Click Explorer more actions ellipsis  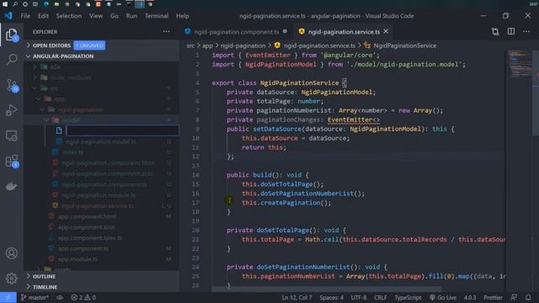pos(167,32)
